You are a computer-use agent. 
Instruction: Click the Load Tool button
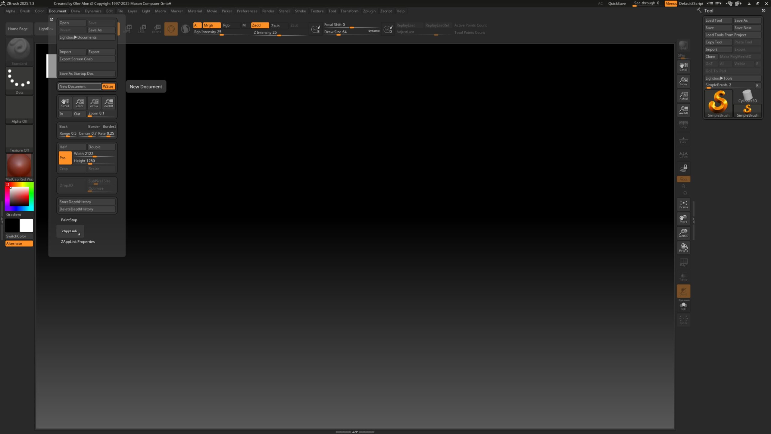point(718,20)
